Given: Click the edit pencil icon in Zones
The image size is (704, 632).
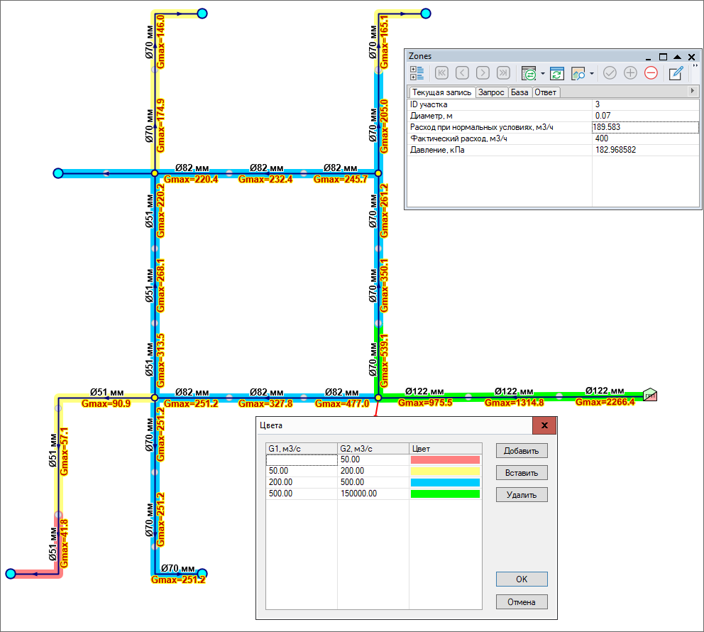Looking at the screenshot, I should (x=676, y=72).
